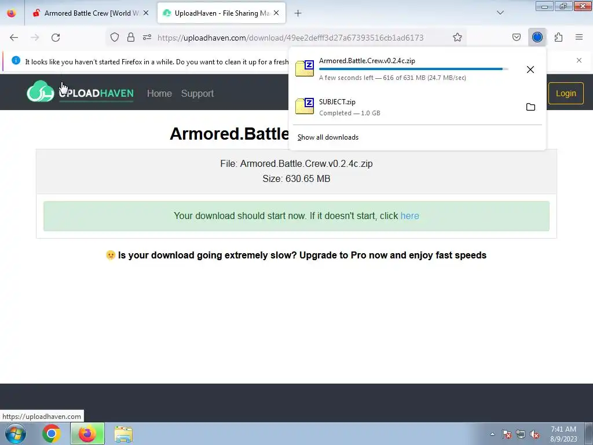The width and height of the screenshot is (593, 445).
Task: Click the Armored.Battle.Crew.v0.2.4c.zip file icon
Action: pyautogui.click(x=305, y=68)
